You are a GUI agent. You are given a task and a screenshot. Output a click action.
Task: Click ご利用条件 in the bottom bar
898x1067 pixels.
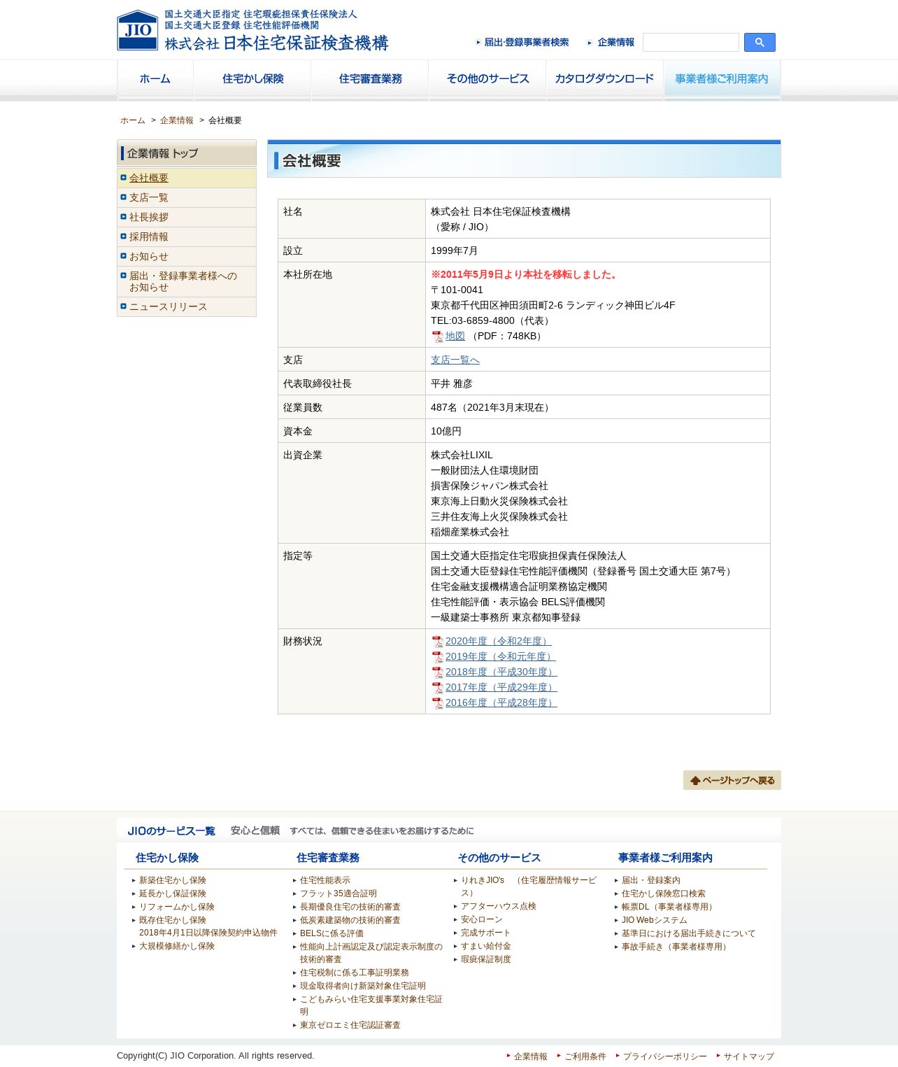pyautogui.click(x=585, y=1057)
